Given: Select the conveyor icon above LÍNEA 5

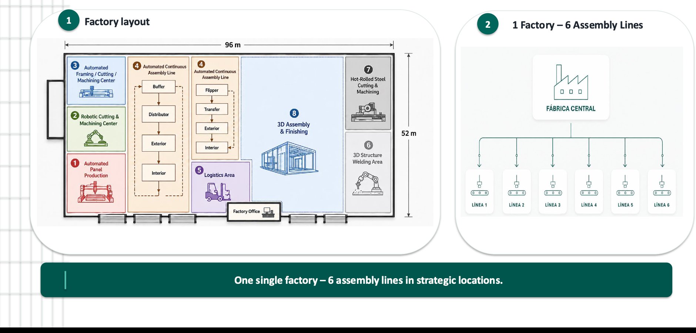Looking at the screenshot, I should [625, 185].
